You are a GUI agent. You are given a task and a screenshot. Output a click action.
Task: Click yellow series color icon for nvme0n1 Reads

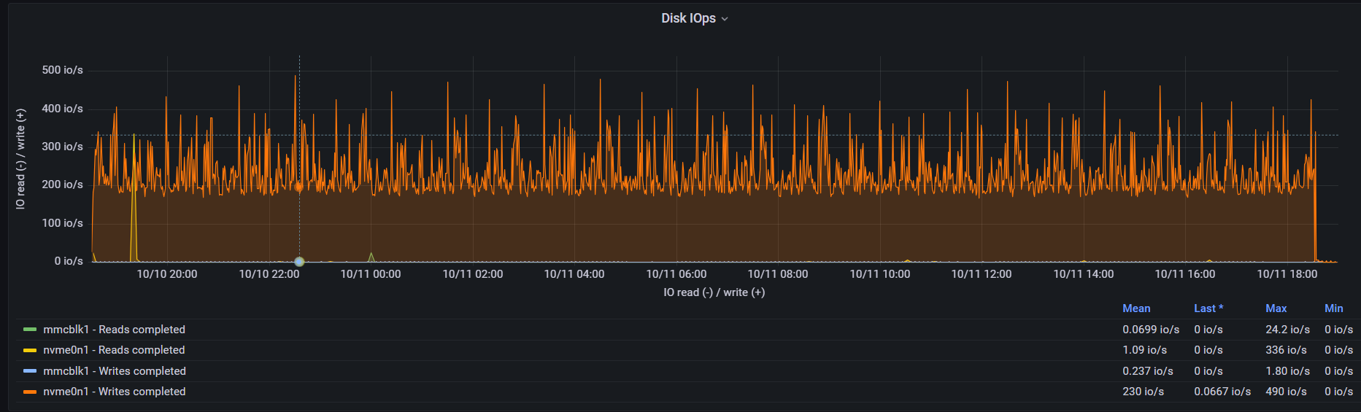[x=30, y=350]
